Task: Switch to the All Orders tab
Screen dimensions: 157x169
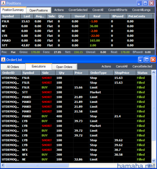Action: [13, 67]
